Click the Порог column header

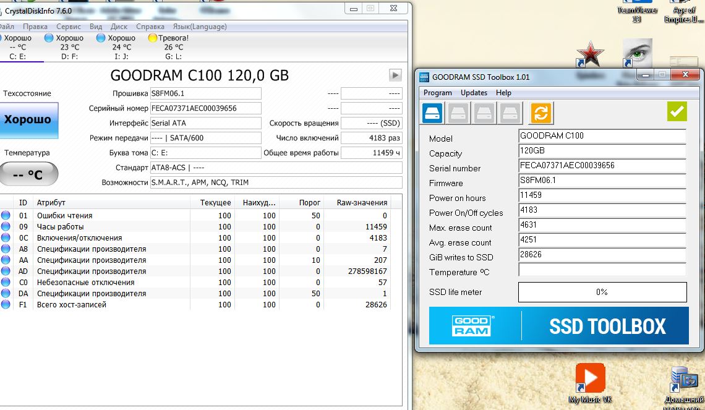[x=301, y=203]
